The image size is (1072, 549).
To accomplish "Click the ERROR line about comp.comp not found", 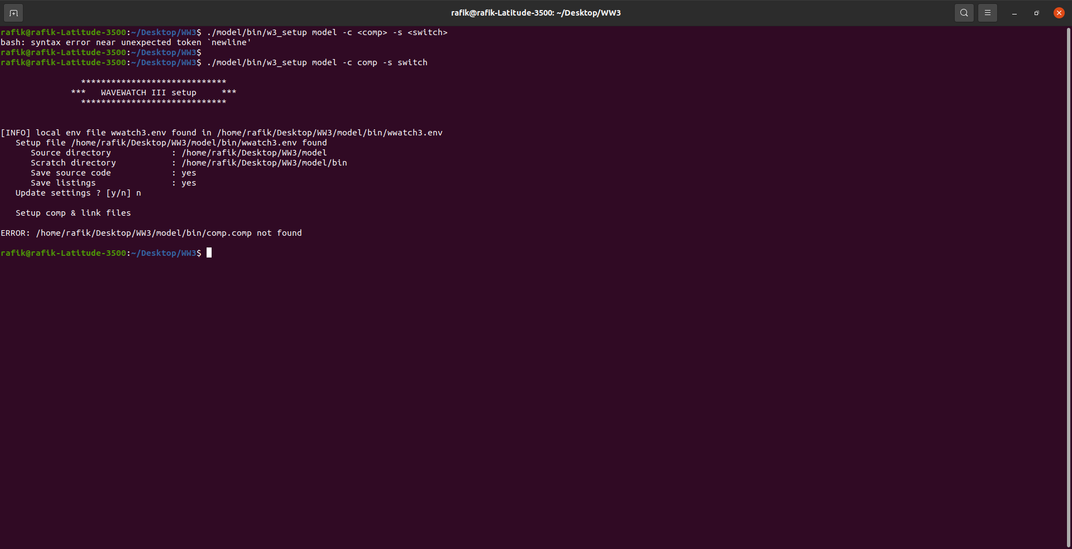I will [151, 233].
